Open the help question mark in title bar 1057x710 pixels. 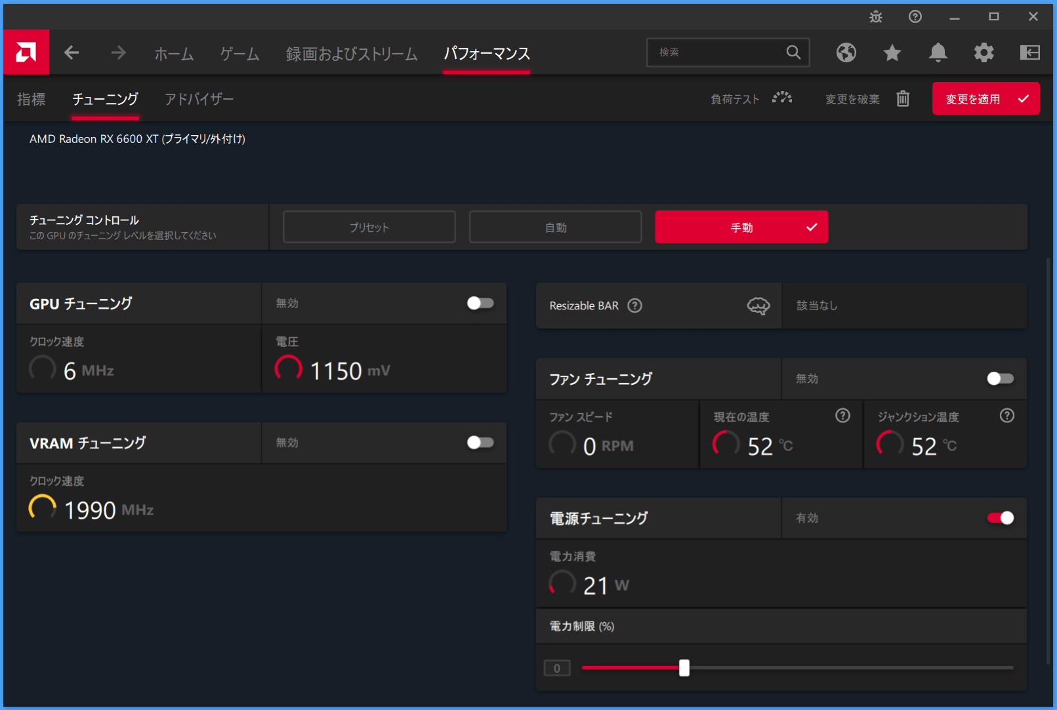pos(915,17)
